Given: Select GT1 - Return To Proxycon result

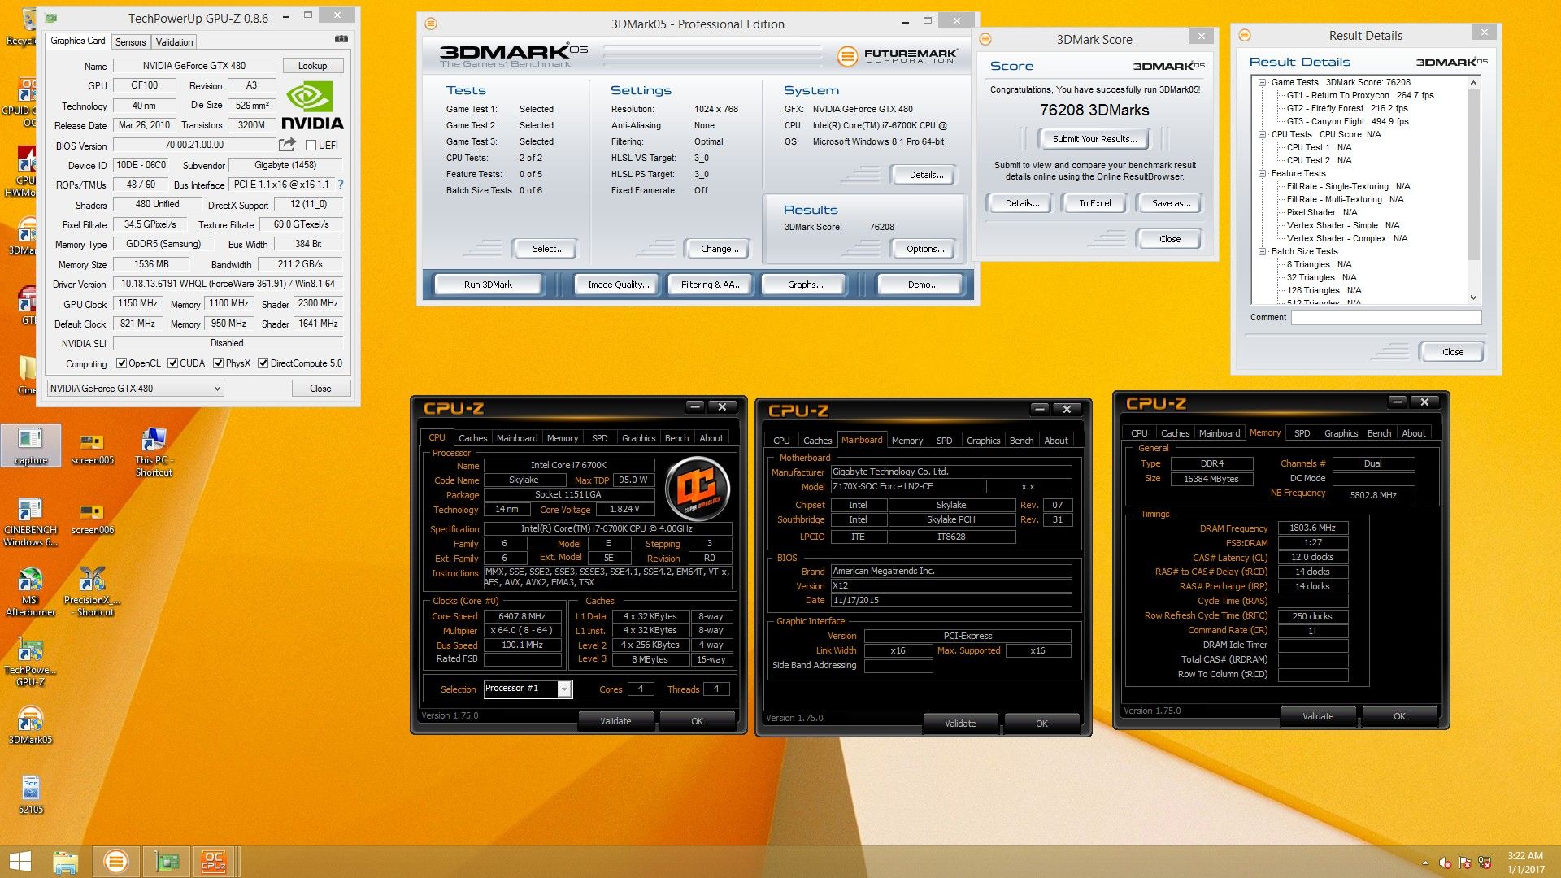Looking at the screenshot, I should point(1360,95).
